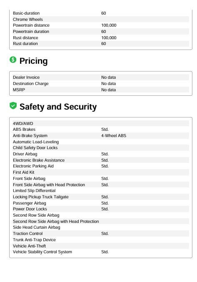Select the ABS Brakes row label
Image resolution: width=197 pixels, height=282 pixels.
pos(24,129)
